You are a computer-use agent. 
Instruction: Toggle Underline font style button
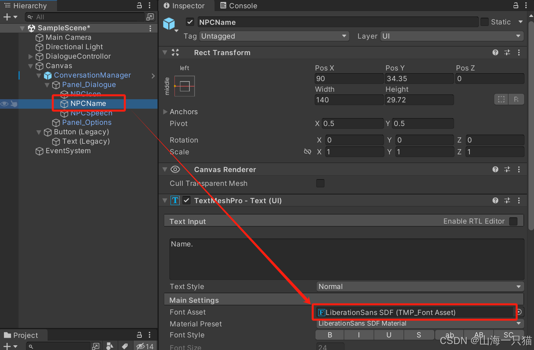point(389,335)
